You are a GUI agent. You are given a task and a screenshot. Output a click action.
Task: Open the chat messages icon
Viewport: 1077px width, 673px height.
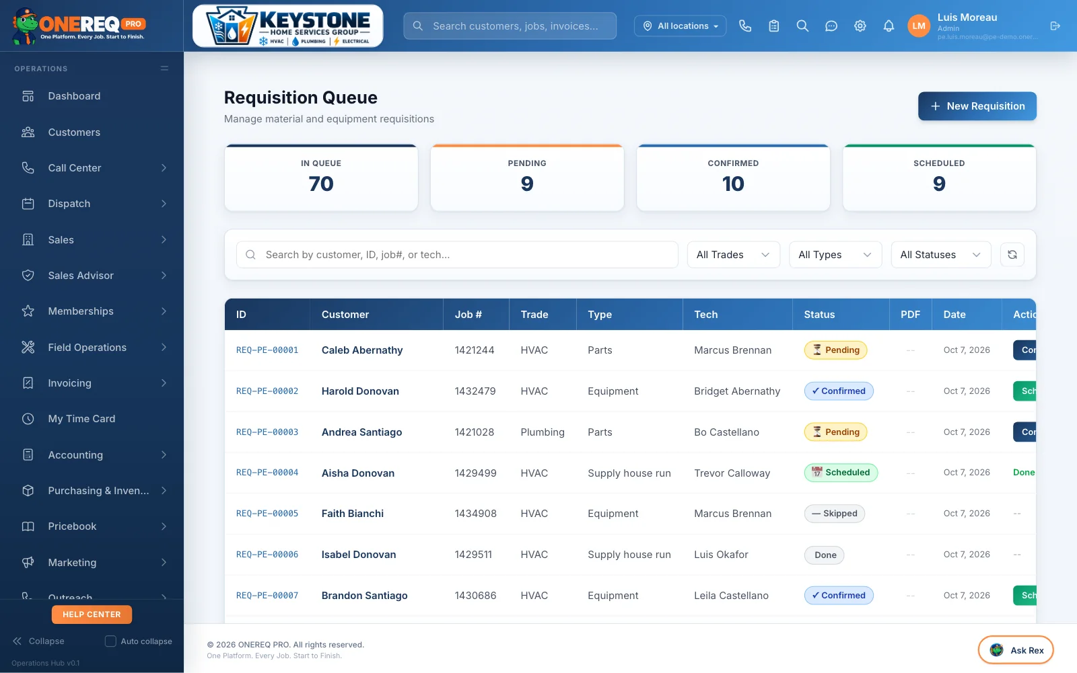point(831,26)
